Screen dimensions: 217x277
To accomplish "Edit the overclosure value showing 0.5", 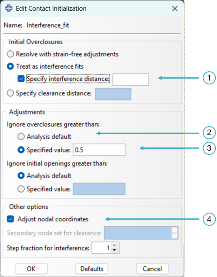I will pos(99,150).
